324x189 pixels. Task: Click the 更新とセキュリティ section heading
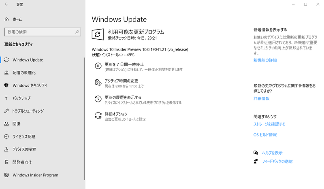click(19, 44)
